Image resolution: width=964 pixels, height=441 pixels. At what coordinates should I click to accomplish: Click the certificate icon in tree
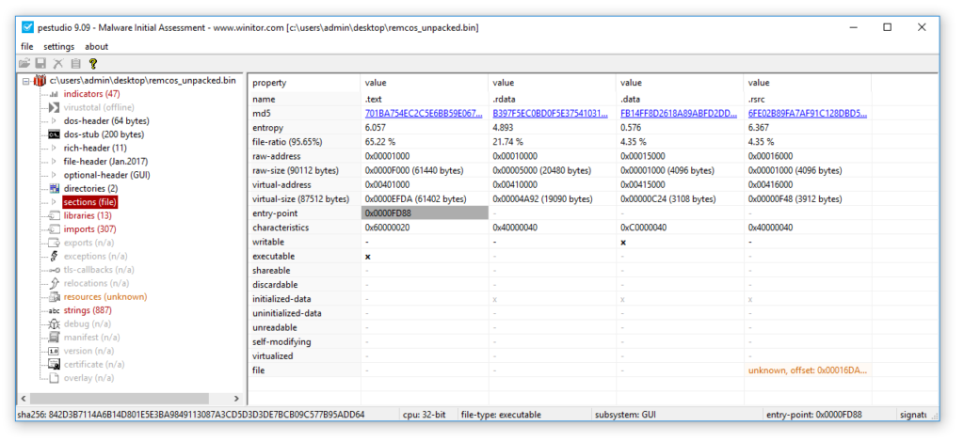pyautogui.click(x=54, y=365)
